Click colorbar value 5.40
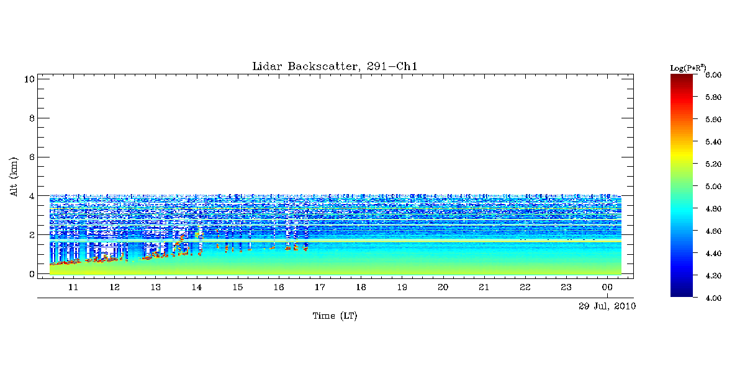The height and width of the screenshot is (372, 745). 713,142
